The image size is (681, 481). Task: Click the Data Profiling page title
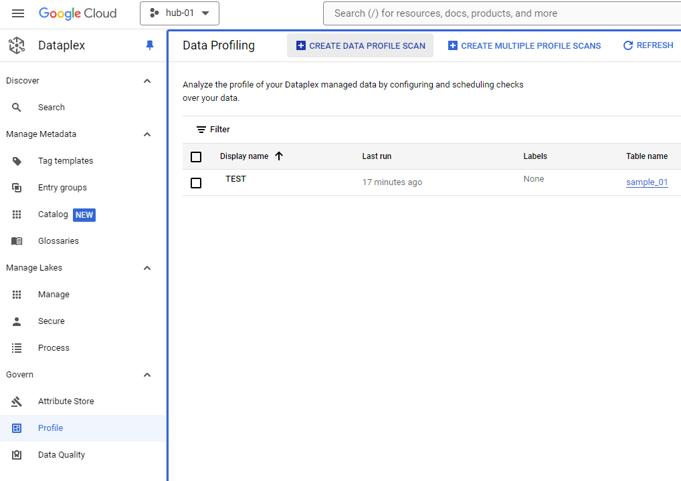[219, 45]
